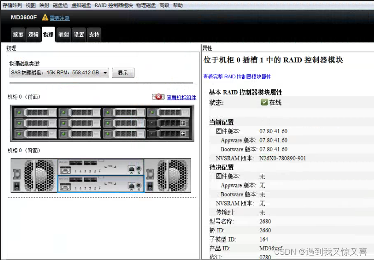
Task: Select the empty bottom-right drive slot
Action: coord(168,134)
